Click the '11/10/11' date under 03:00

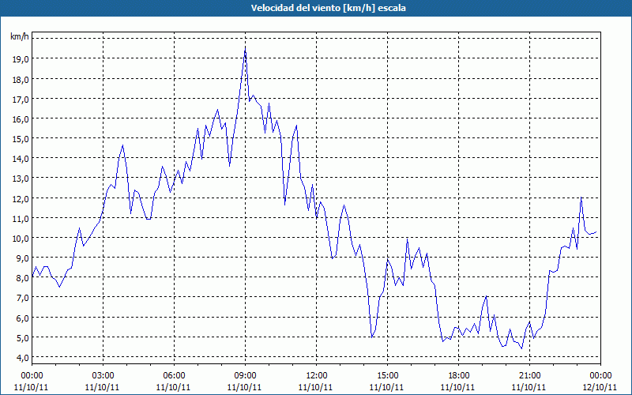click(x=103, y=387)
